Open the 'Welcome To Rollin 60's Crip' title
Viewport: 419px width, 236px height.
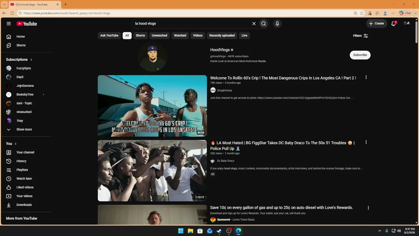pos(283,78)
